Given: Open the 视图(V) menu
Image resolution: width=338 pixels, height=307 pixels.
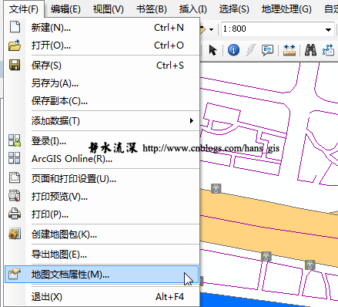Looking at the screenshot, I should [108, 9].
